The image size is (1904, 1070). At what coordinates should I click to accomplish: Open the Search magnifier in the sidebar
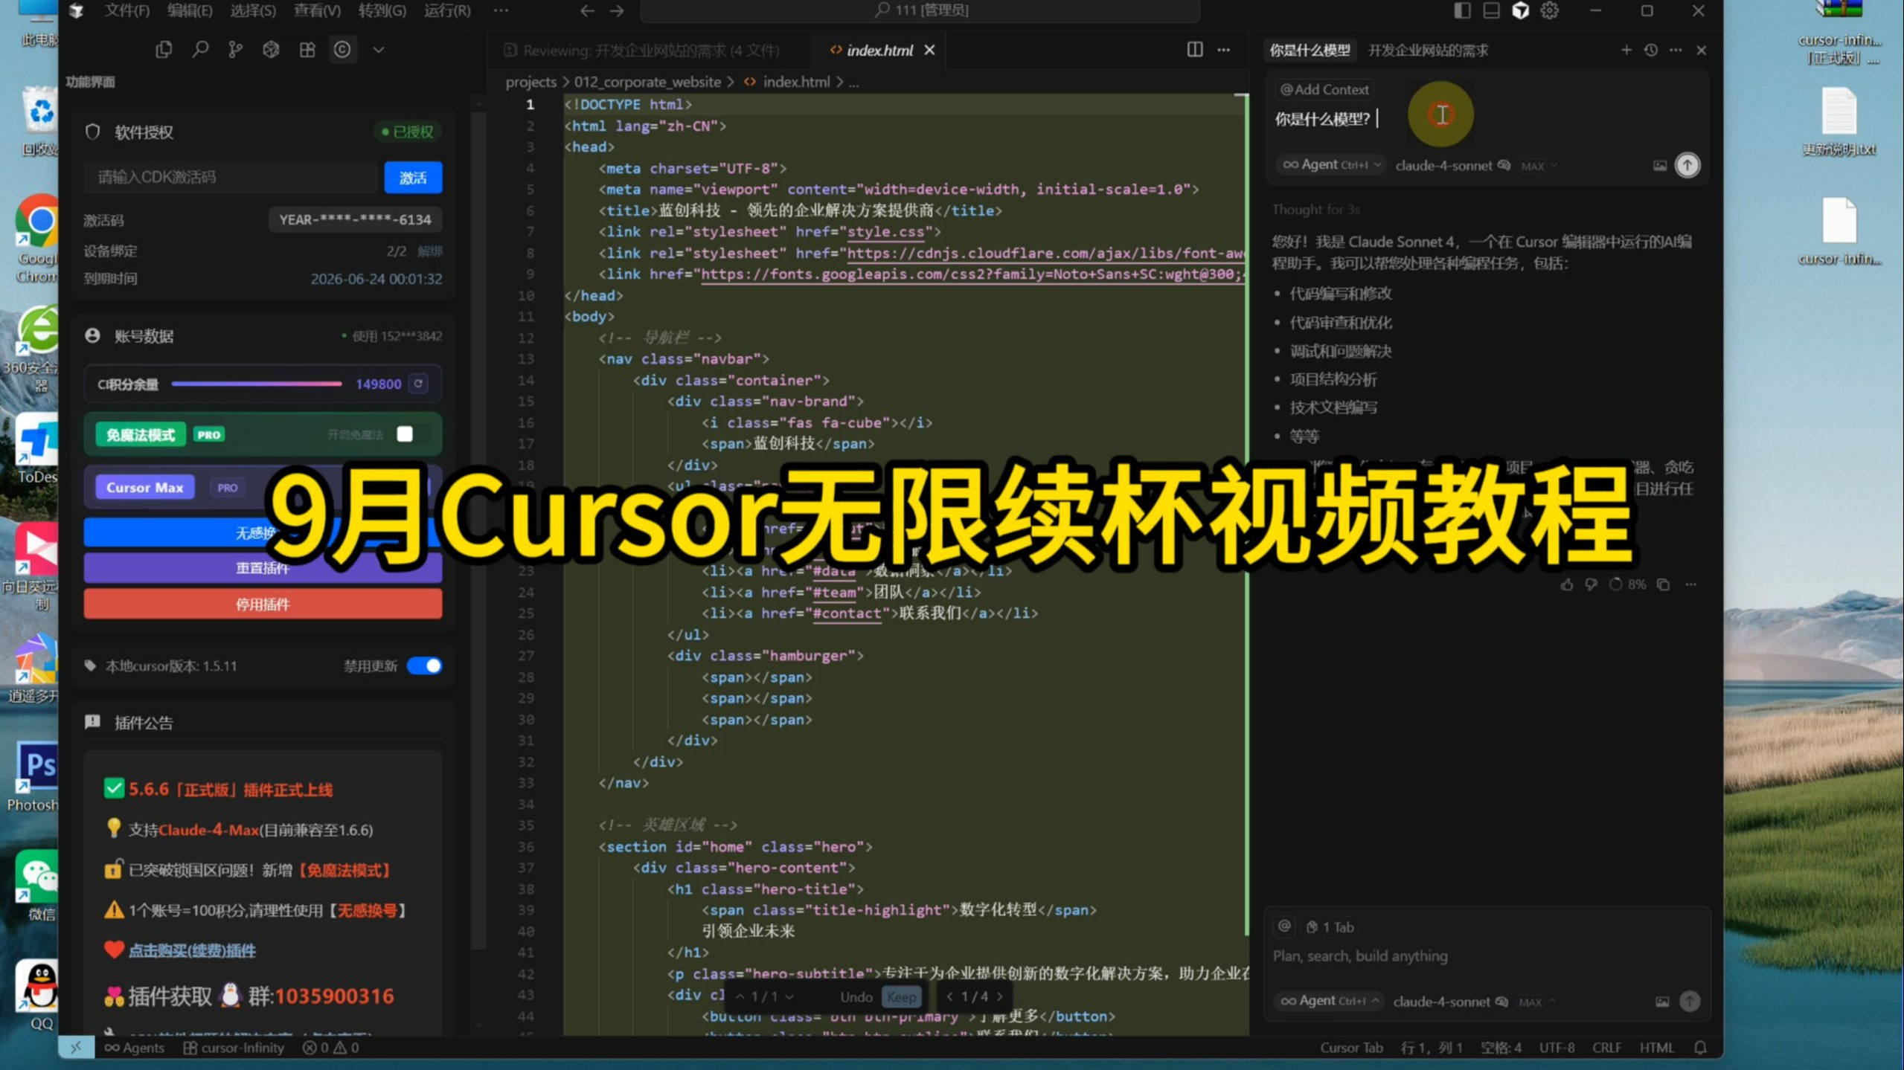tap(200, 50)
